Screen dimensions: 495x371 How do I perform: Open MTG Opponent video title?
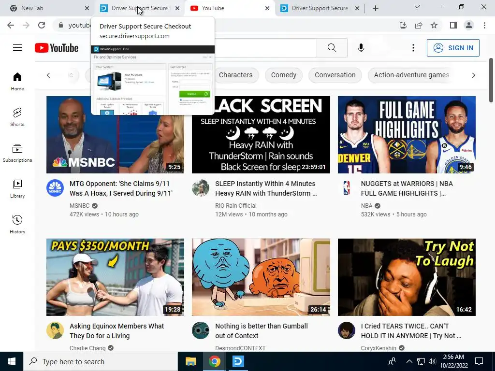click(x=121, y=188)
